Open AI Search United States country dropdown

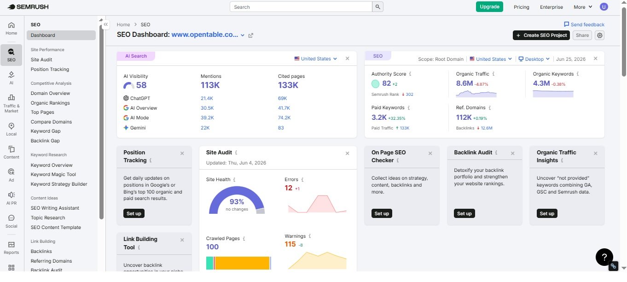click(x=316, y=59)
